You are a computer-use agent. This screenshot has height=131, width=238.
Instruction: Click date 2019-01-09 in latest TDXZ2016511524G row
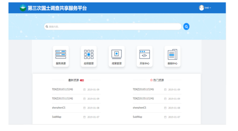click(93, 90)
